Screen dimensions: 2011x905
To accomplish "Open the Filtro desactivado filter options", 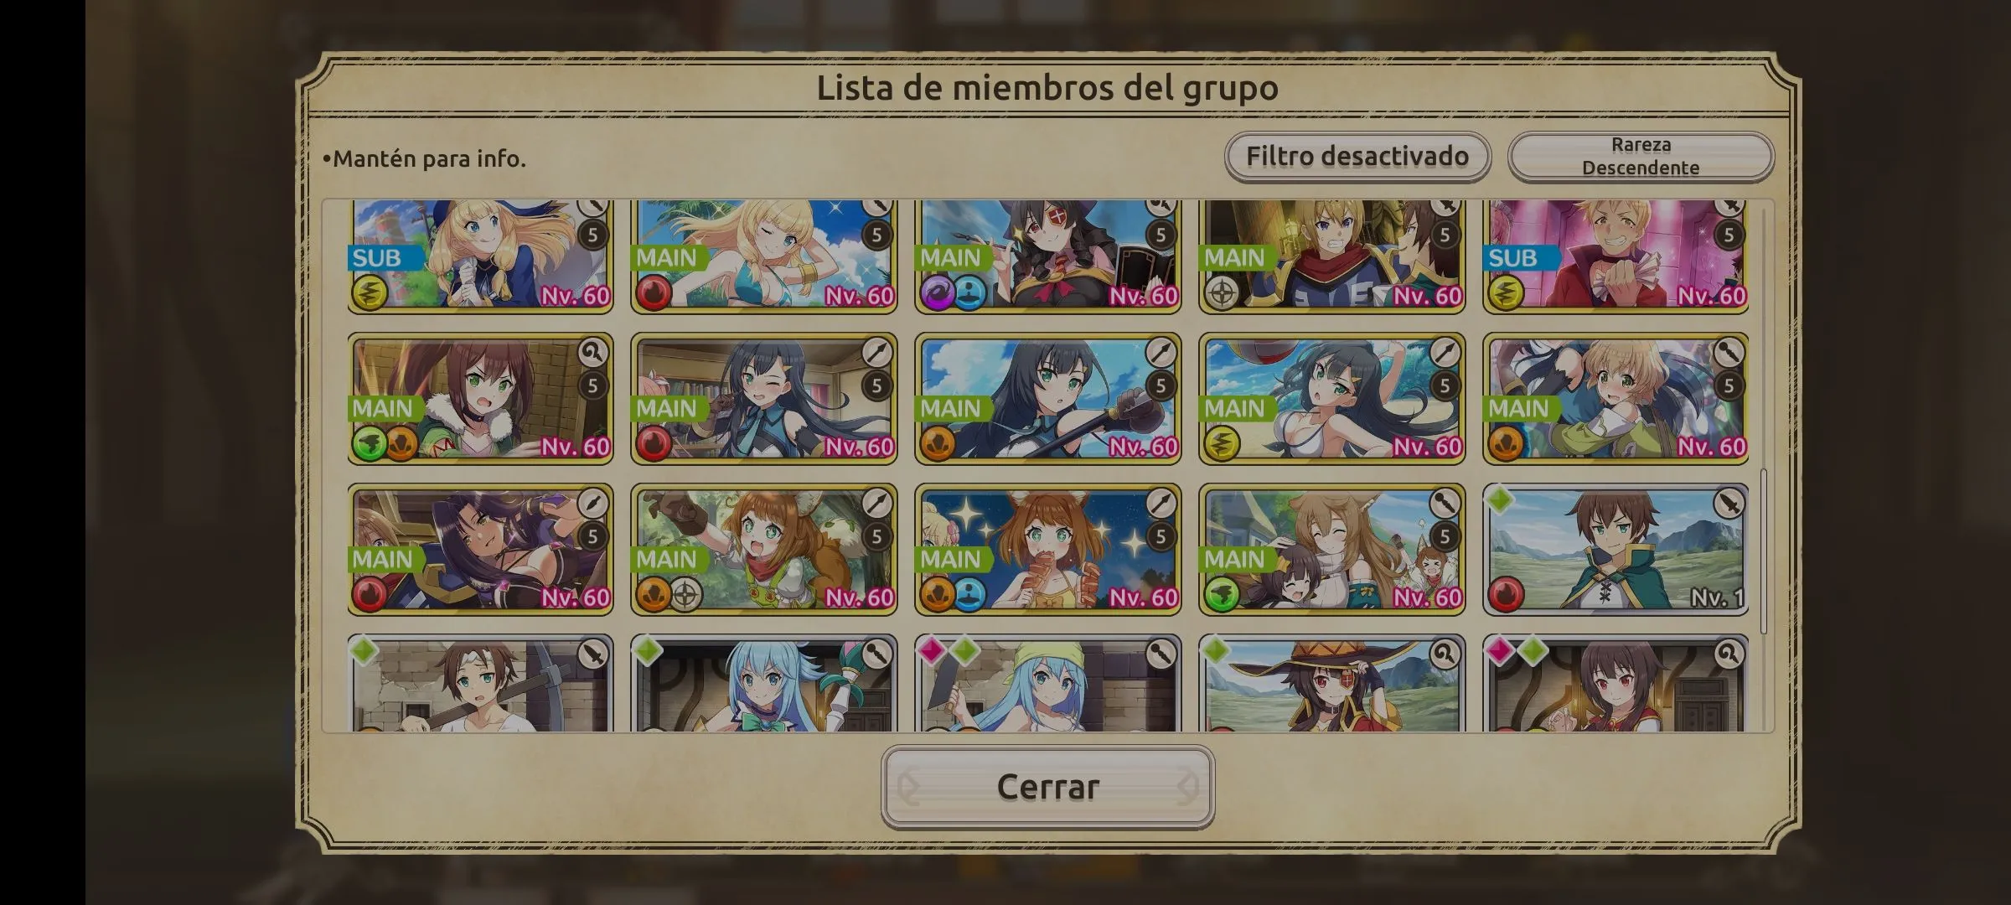I will [x=1357, y=157].
